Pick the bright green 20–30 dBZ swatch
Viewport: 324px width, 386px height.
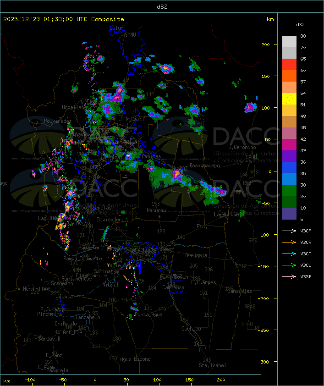point(289,191)
